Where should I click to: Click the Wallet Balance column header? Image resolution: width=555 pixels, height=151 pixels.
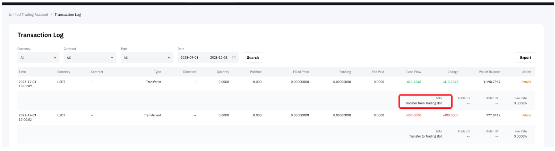489,72
